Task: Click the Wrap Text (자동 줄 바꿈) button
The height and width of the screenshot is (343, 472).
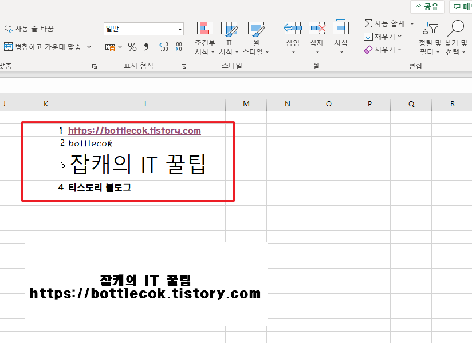Action: tap(29, 29)
